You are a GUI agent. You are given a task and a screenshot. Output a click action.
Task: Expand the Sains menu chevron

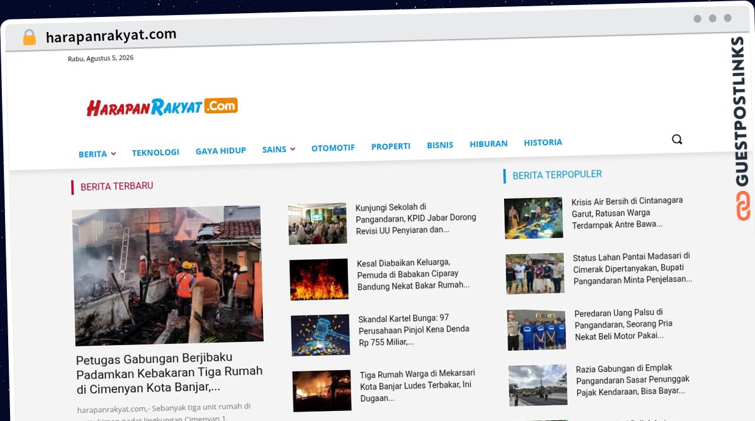pyautogui.click(x=293, y=150)
